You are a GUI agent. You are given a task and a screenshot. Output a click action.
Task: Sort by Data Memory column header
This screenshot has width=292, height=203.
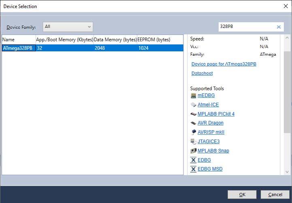pos(115,40)
